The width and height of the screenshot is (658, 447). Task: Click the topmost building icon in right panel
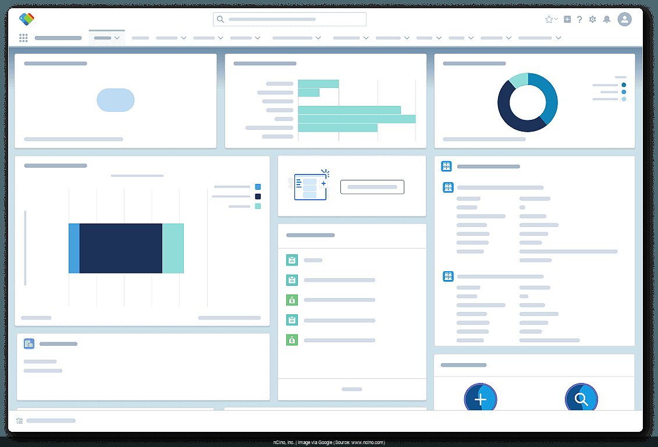(446, 166)
